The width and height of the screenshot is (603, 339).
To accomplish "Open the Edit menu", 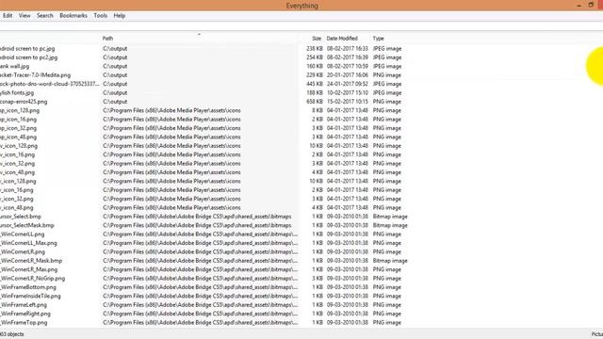I will (x=8, y=16).
